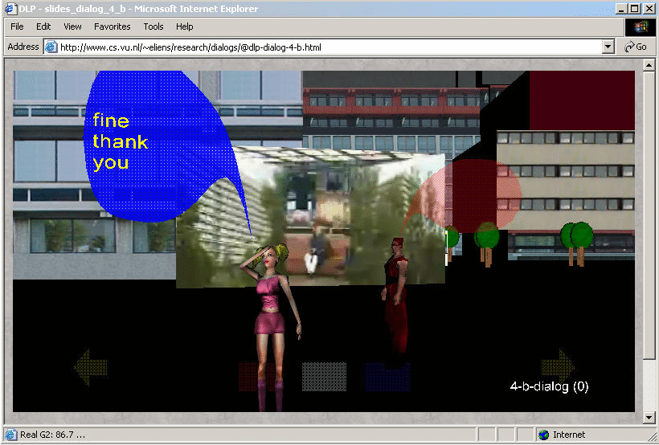Click the left green arrow in scene
659x445 pixels.
click(91, 368)
